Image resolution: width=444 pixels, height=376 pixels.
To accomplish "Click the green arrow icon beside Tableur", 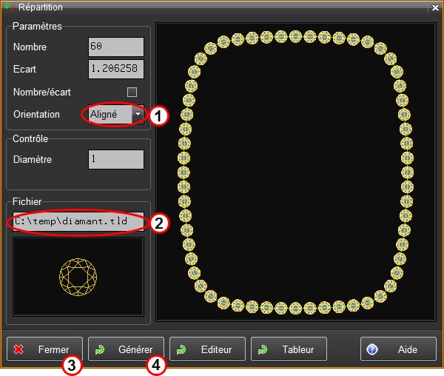I will (263, 349).
